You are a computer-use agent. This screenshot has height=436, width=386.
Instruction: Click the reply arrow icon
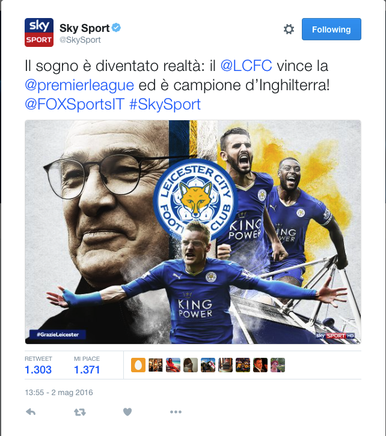31,412
